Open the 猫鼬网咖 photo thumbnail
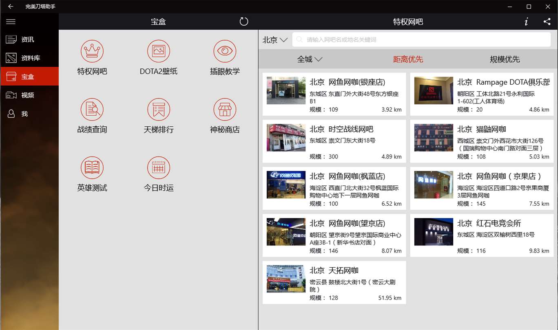The width and height of the screenshot is (558, 330). [x=434, y=138]
